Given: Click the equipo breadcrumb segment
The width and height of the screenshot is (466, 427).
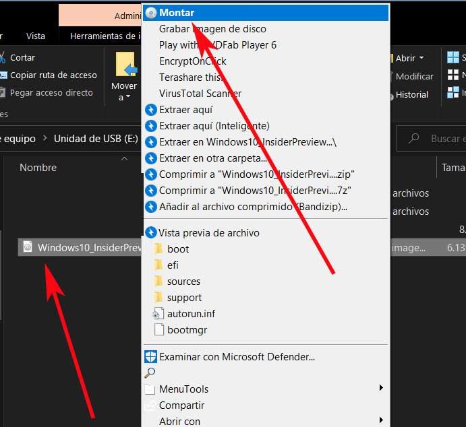Looking at the screenshot, I should pos(20,139).
